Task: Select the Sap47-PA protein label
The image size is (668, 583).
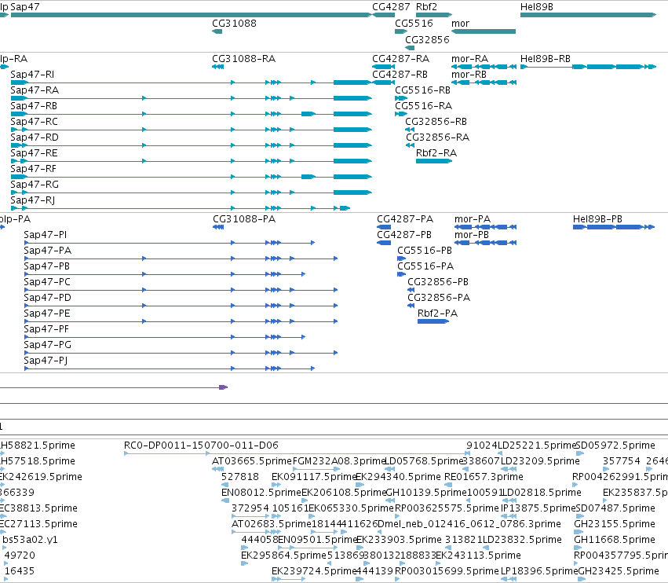Action: [47, 251]
